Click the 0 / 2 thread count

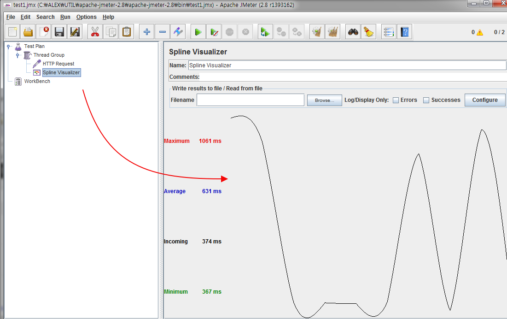499,32
